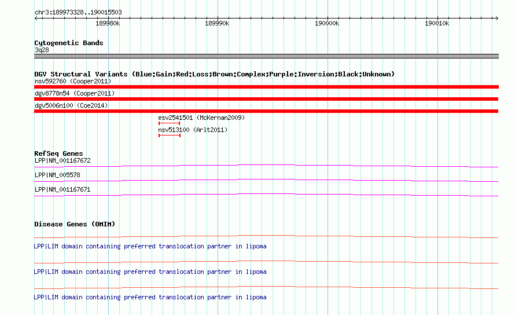Viewport: 515px width, 315px height.
Task: Click the red bar under dgv5006n100
Action: tap(266, 111)
